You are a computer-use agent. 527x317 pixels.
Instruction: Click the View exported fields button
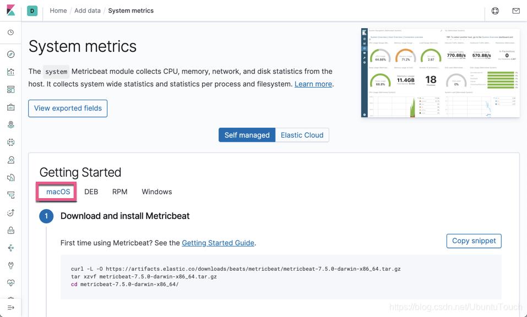point(68,108)
